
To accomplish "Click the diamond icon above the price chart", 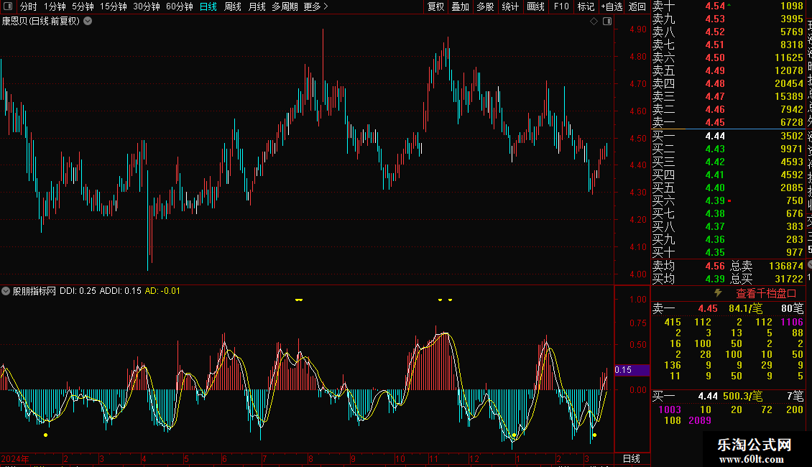I will tap(594, 22).
